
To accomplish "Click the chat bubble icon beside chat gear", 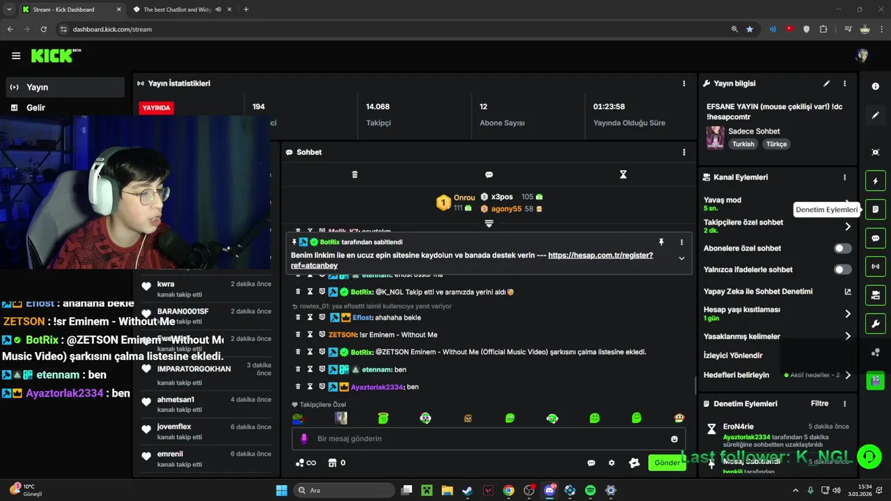I will (x=591, y=463).
